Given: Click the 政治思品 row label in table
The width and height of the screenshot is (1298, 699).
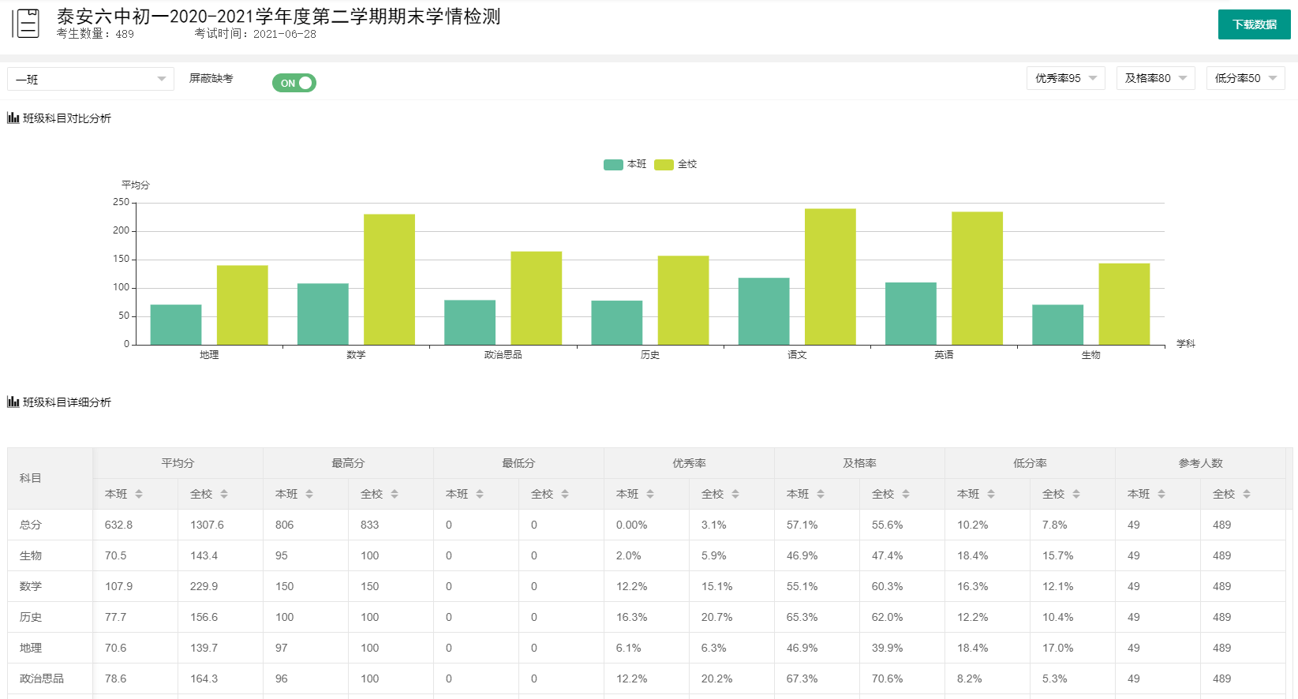Looking at the screenshot, I should [x=42, y=678].
